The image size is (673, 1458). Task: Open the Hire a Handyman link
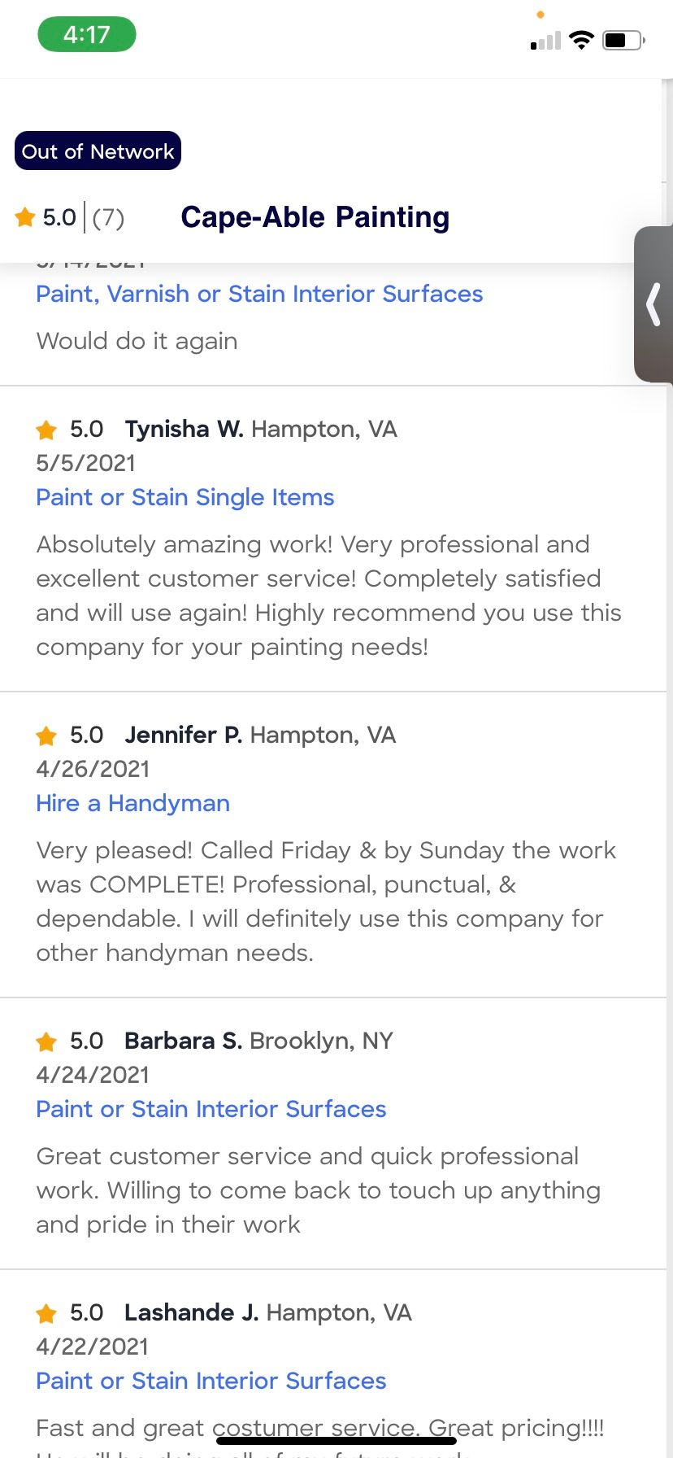pyautogui.click(x=133, y=803)
